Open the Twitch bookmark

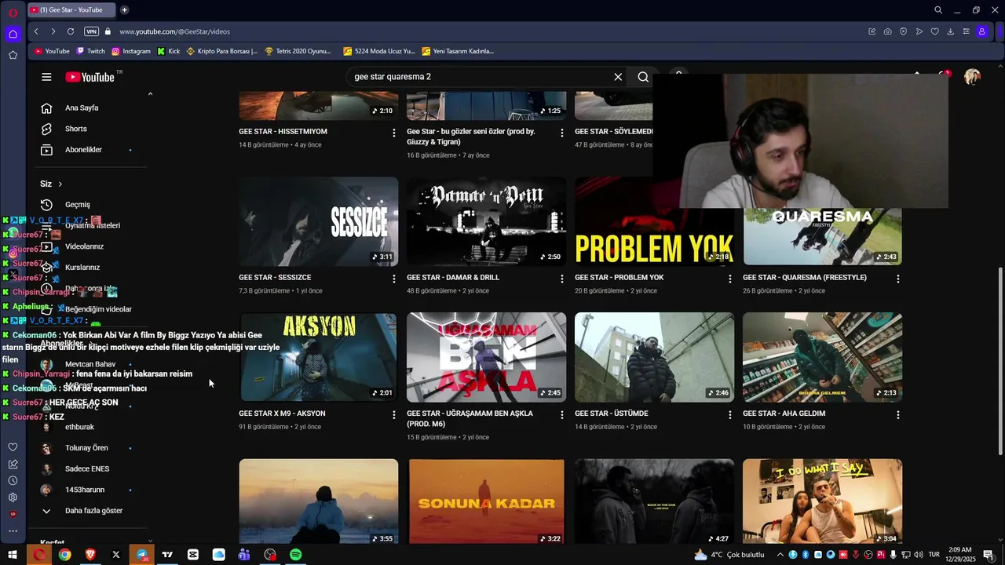[91, 51]
